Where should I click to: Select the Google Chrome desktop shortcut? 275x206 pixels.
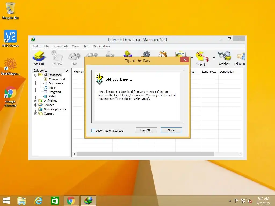tap(10, 97)
